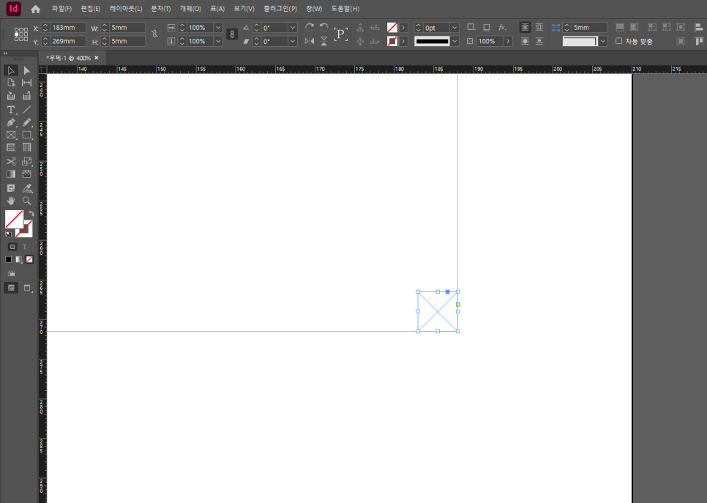Open the 보기(V) menu
The width and height of the screenshot is (707, 503).
click(x=244, y=9)
